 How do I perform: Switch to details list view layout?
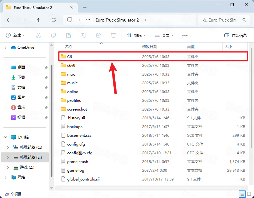pyautogui.click(x=242, y=194)
